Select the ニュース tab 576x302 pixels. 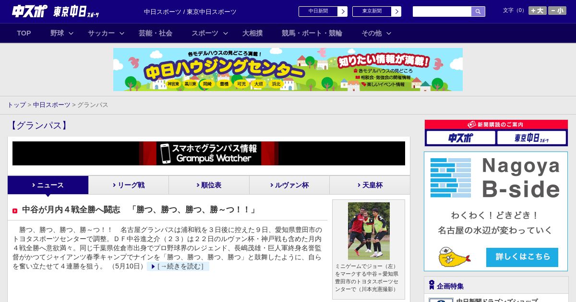click(48, 185)
